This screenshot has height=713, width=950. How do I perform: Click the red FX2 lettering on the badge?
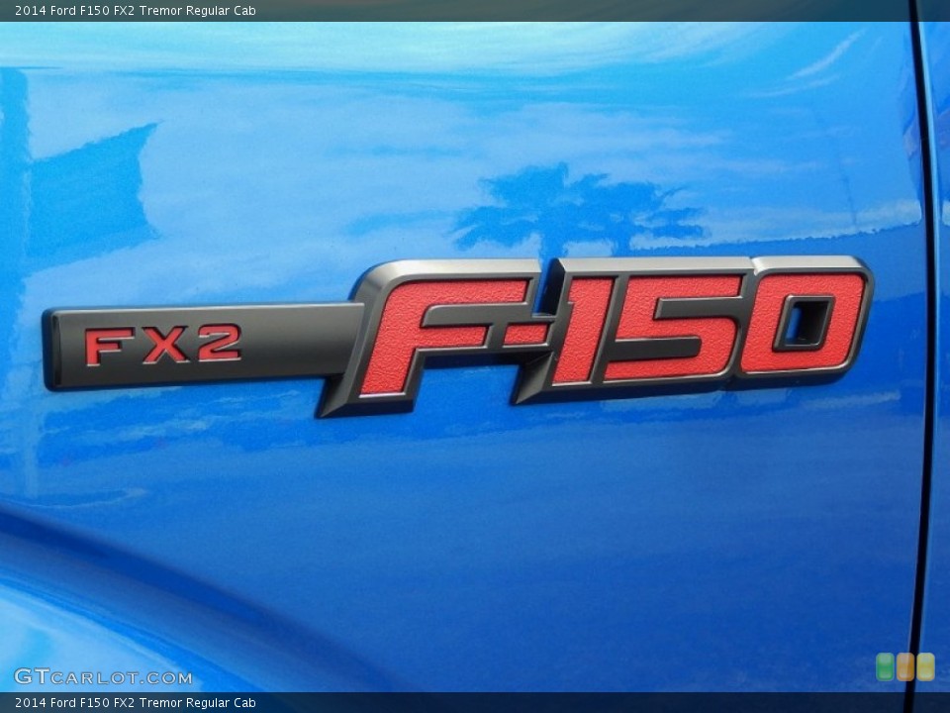(162, 345)
